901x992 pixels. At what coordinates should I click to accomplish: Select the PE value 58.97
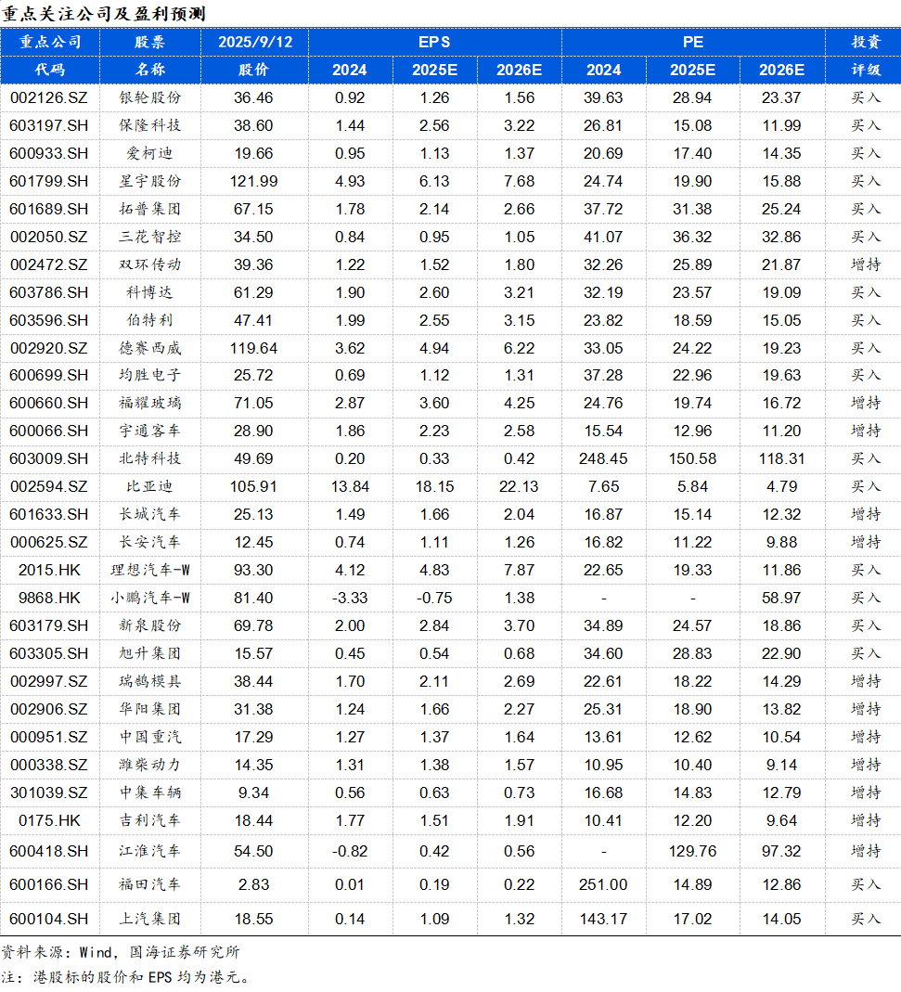(781, 599)
